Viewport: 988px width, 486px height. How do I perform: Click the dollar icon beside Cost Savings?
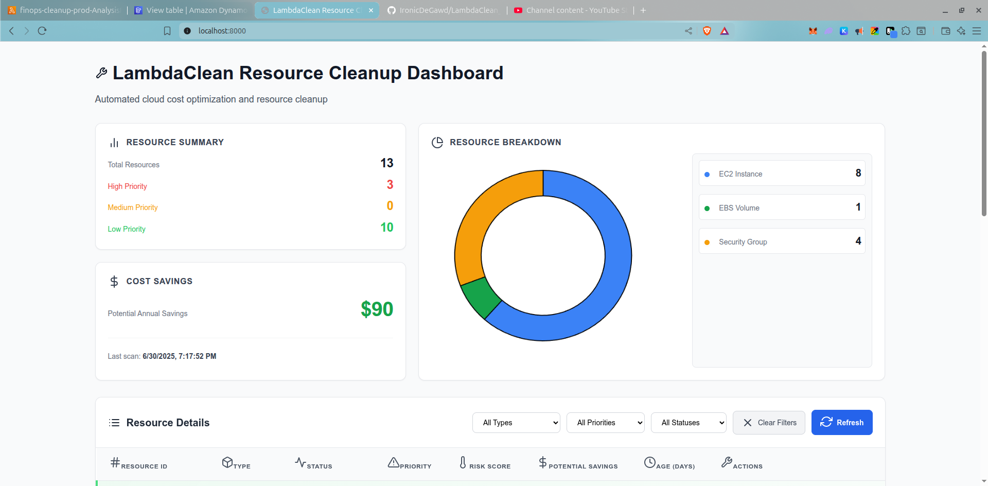(114, 282)
